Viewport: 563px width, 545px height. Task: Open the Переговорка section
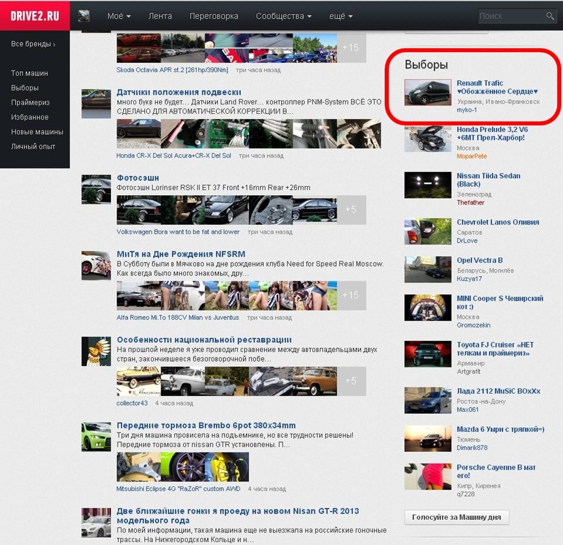point(213,16)
